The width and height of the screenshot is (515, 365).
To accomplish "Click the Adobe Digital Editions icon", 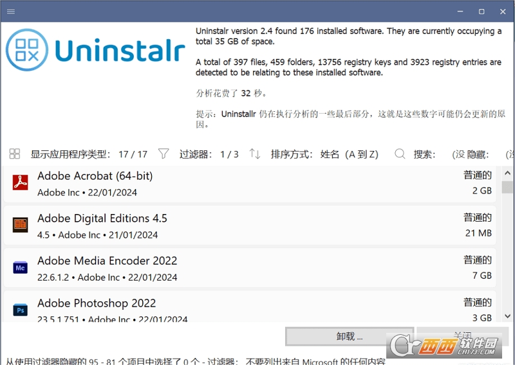I will (21, 225).
